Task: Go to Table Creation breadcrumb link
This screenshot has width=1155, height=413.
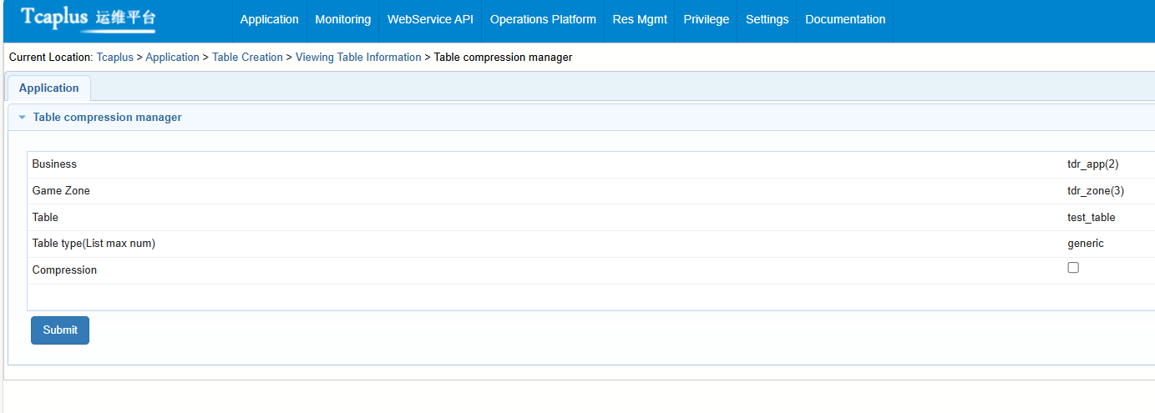Action: click(247, 58)
